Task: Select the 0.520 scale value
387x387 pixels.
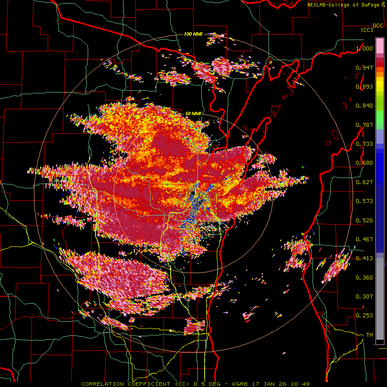Action: [x=364, y=221]
